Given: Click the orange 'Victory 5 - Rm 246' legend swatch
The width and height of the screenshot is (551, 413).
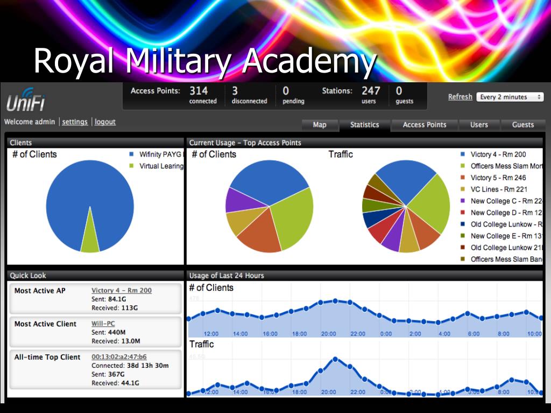Looking at the screenshot, I should (463, 177).
